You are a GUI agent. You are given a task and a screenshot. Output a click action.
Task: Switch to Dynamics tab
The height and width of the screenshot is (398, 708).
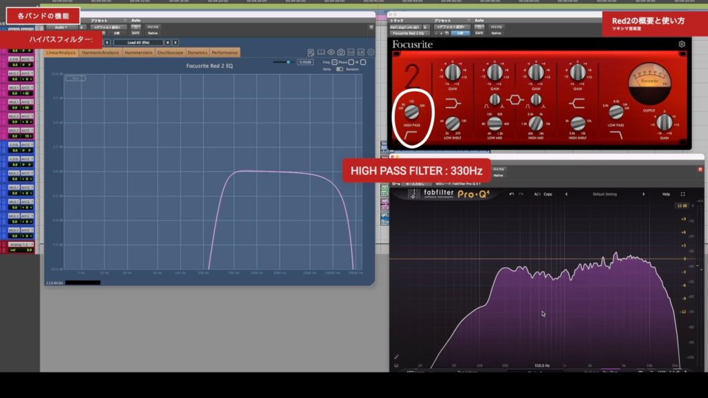[x=197, y=53]
